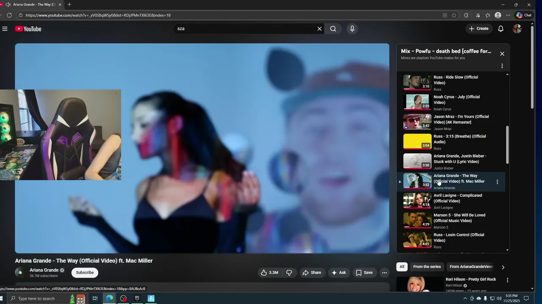View site information lock icon
This screenshot has width=542, height=304.
(20, 15)
